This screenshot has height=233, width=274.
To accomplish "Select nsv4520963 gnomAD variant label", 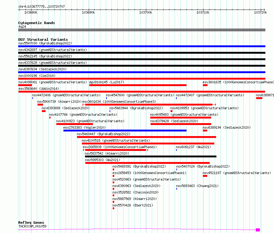I will (147, 179).
